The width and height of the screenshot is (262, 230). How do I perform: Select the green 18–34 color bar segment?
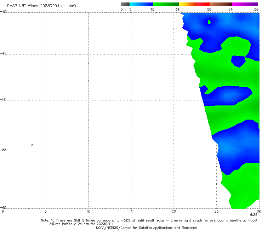(x=166, y=4)
